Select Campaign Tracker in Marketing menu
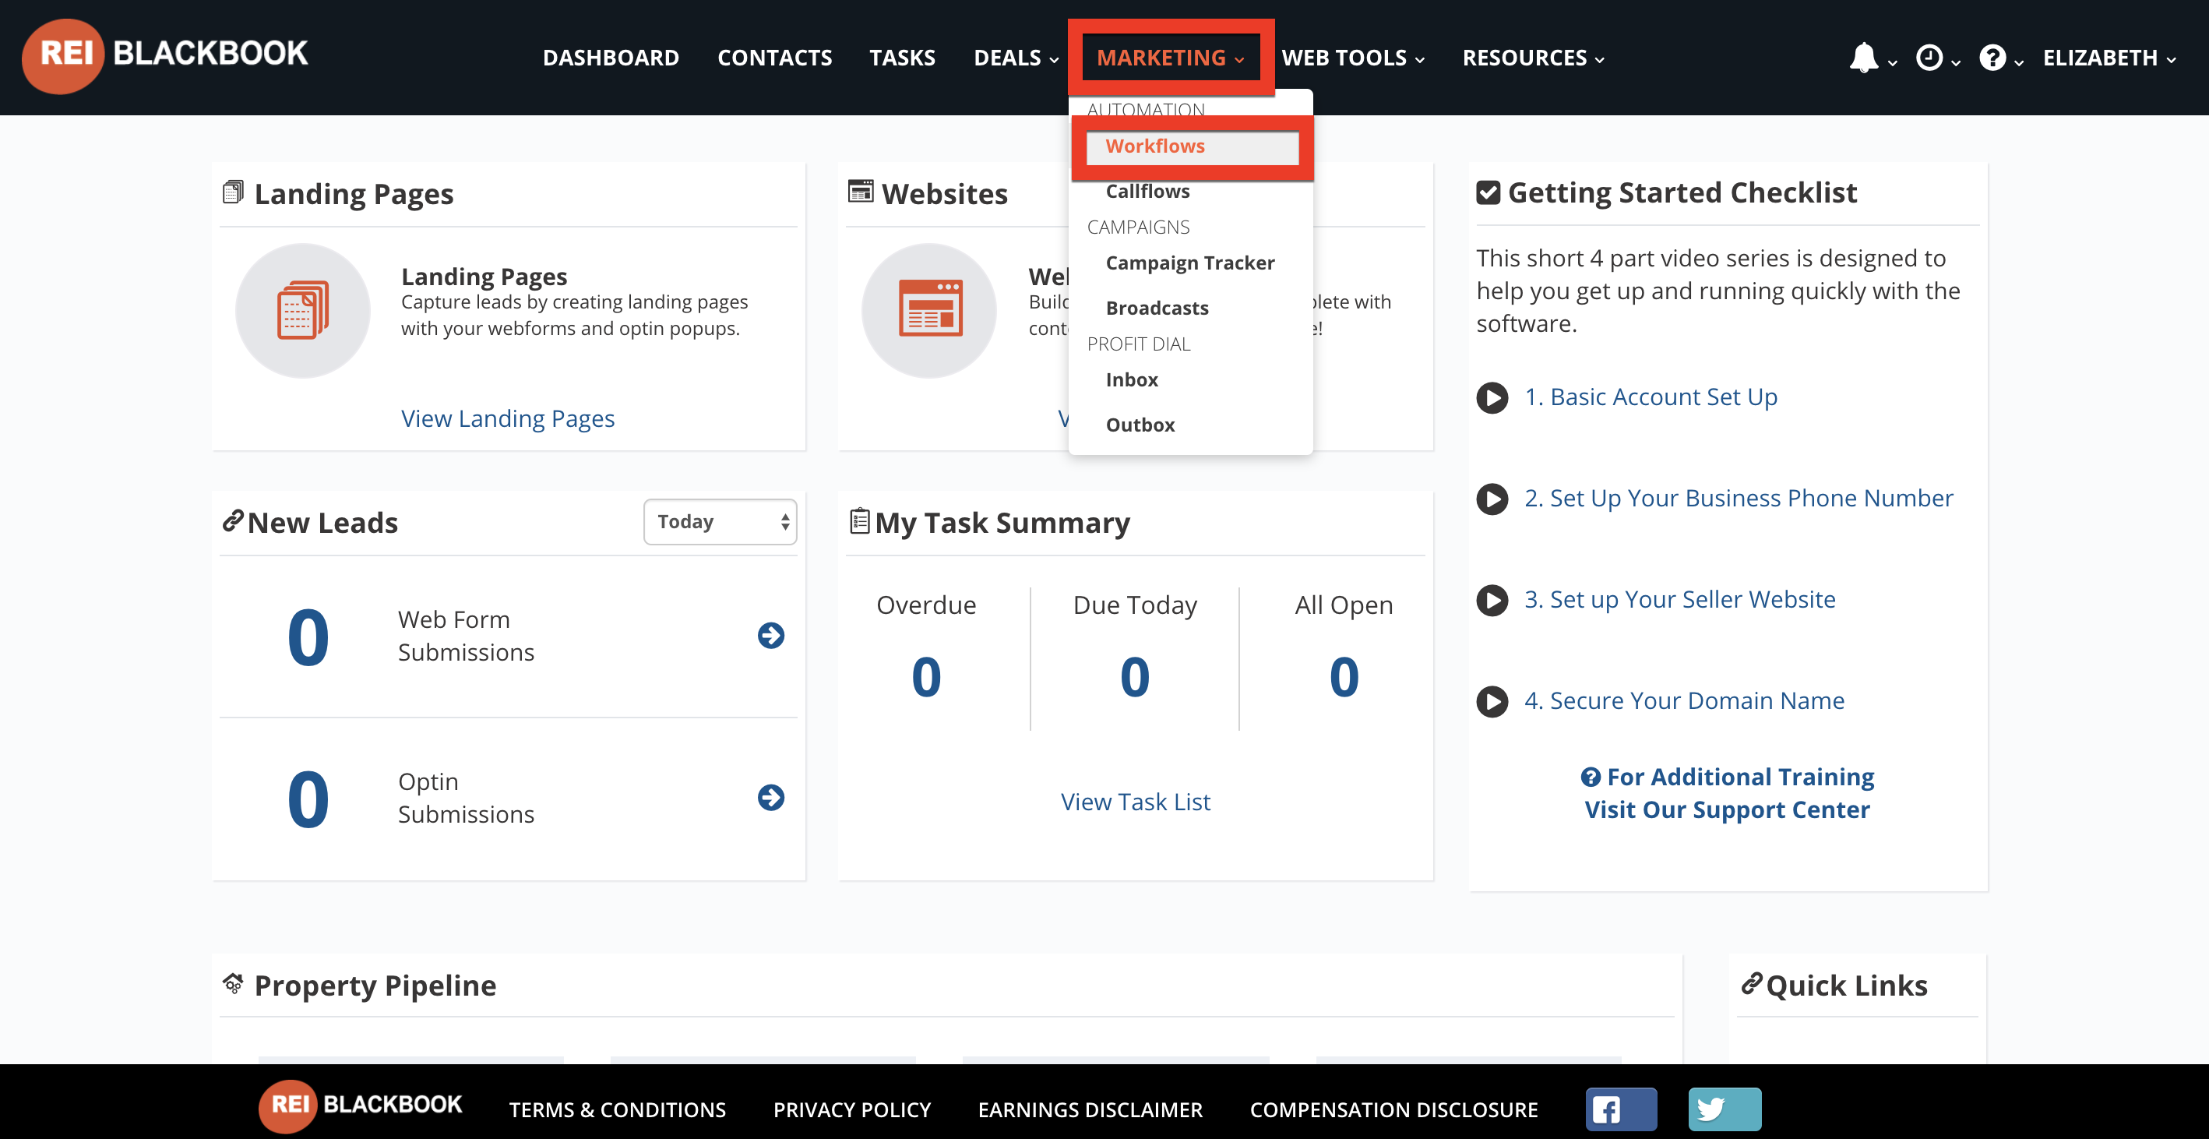 click(1190, 263)
